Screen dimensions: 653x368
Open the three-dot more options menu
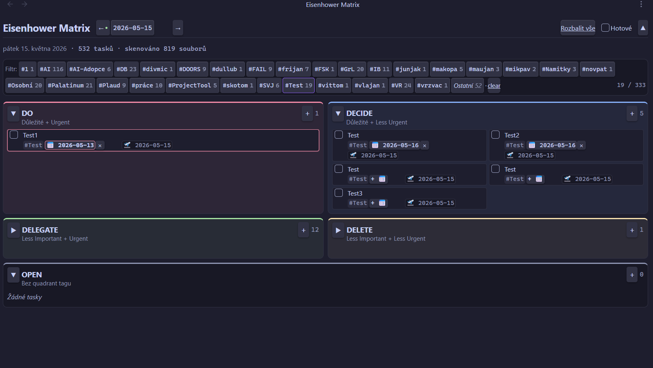pos(641,4)
